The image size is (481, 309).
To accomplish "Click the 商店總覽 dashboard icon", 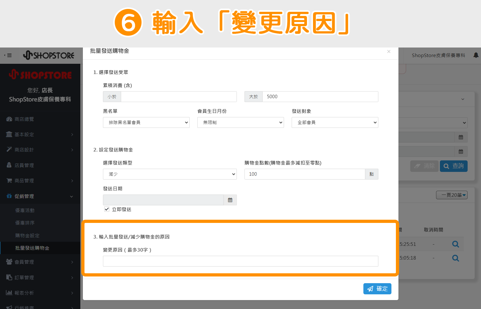I will 9,119.
